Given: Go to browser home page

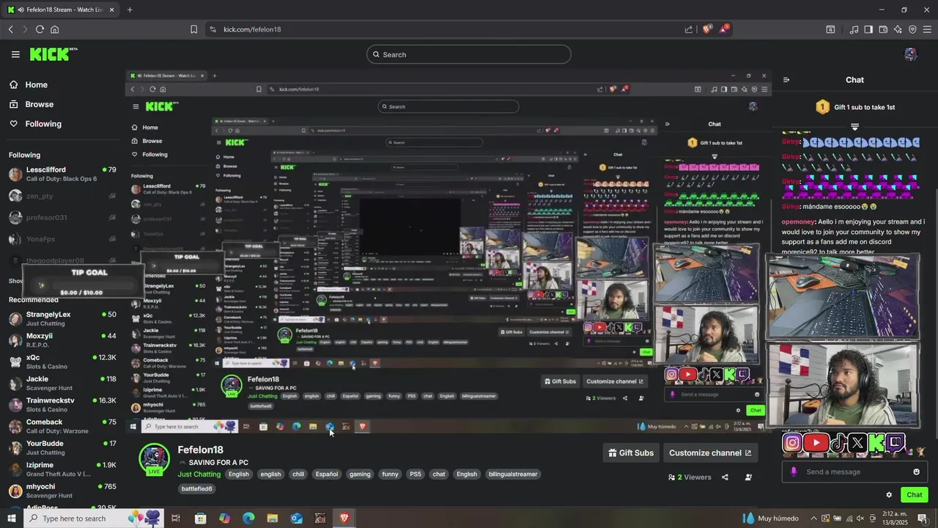Looking at the screenshot, I should (x=54, y=29).
